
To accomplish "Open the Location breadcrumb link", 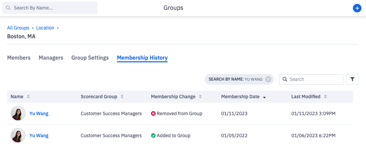I will 45,28.
